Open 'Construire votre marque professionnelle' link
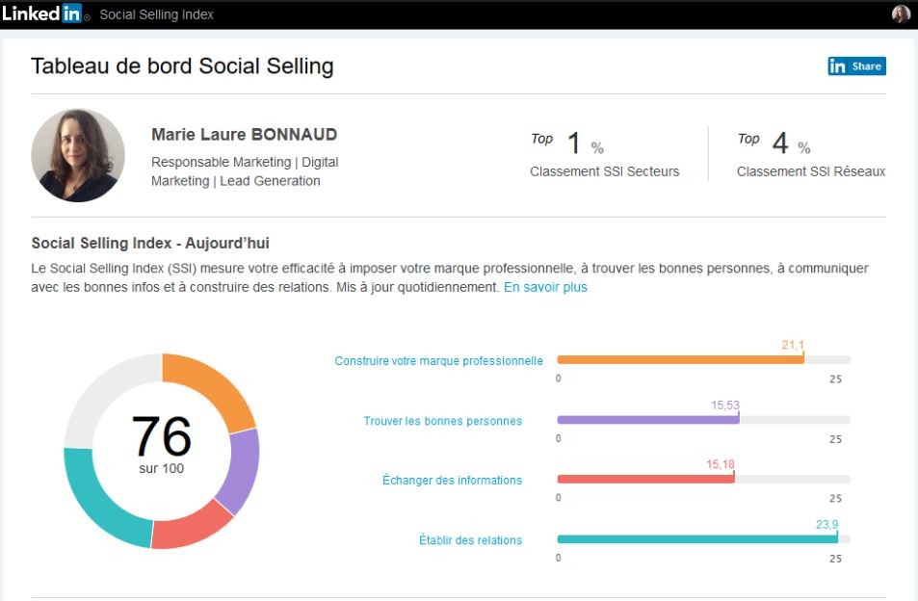Viewport: 918px width, 601px height. click(x=438, y=360)
